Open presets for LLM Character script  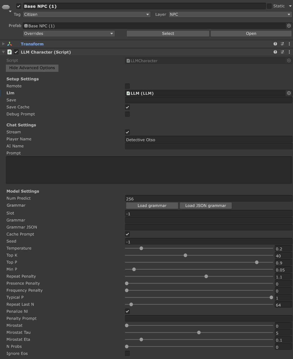pyautogui.click(x=282, y=52)
